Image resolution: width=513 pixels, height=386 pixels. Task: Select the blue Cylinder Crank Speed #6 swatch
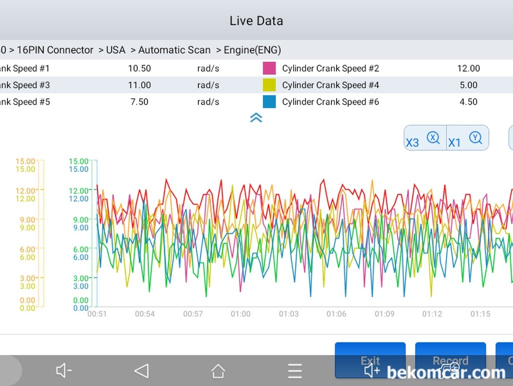pos(269,101)
